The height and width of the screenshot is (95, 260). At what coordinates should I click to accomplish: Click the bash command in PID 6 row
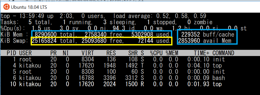pos(219,78)
